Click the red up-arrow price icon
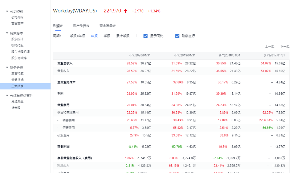 click(x=126, y=11)
